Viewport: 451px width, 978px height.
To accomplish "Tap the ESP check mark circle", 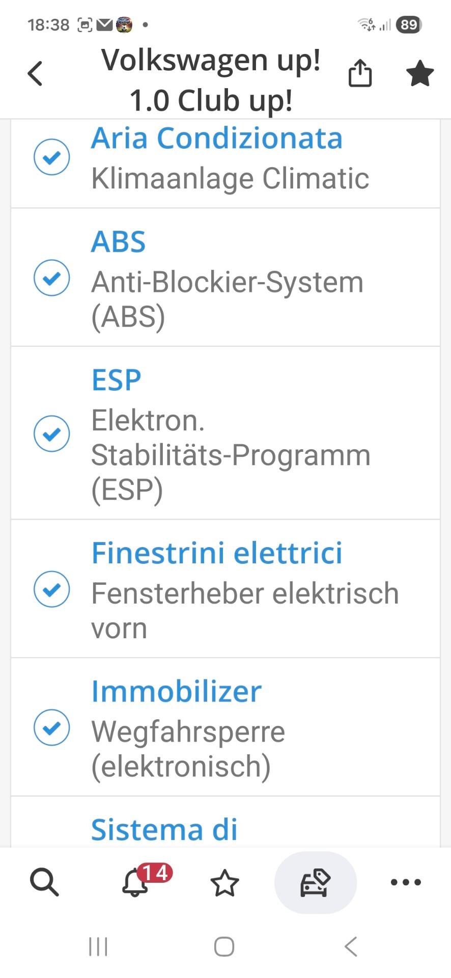I will [51, 433].
